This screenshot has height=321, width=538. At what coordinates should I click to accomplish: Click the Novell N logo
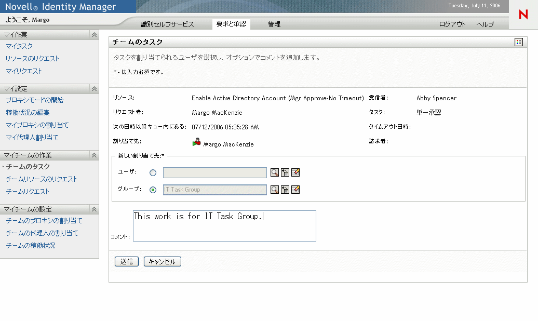coord(523,15)
